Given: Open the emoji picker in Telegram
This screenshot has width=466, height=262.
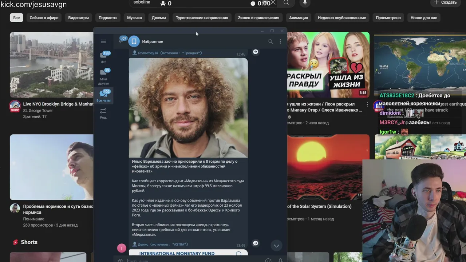Looking at the screenshot, I should coord(268,260).
